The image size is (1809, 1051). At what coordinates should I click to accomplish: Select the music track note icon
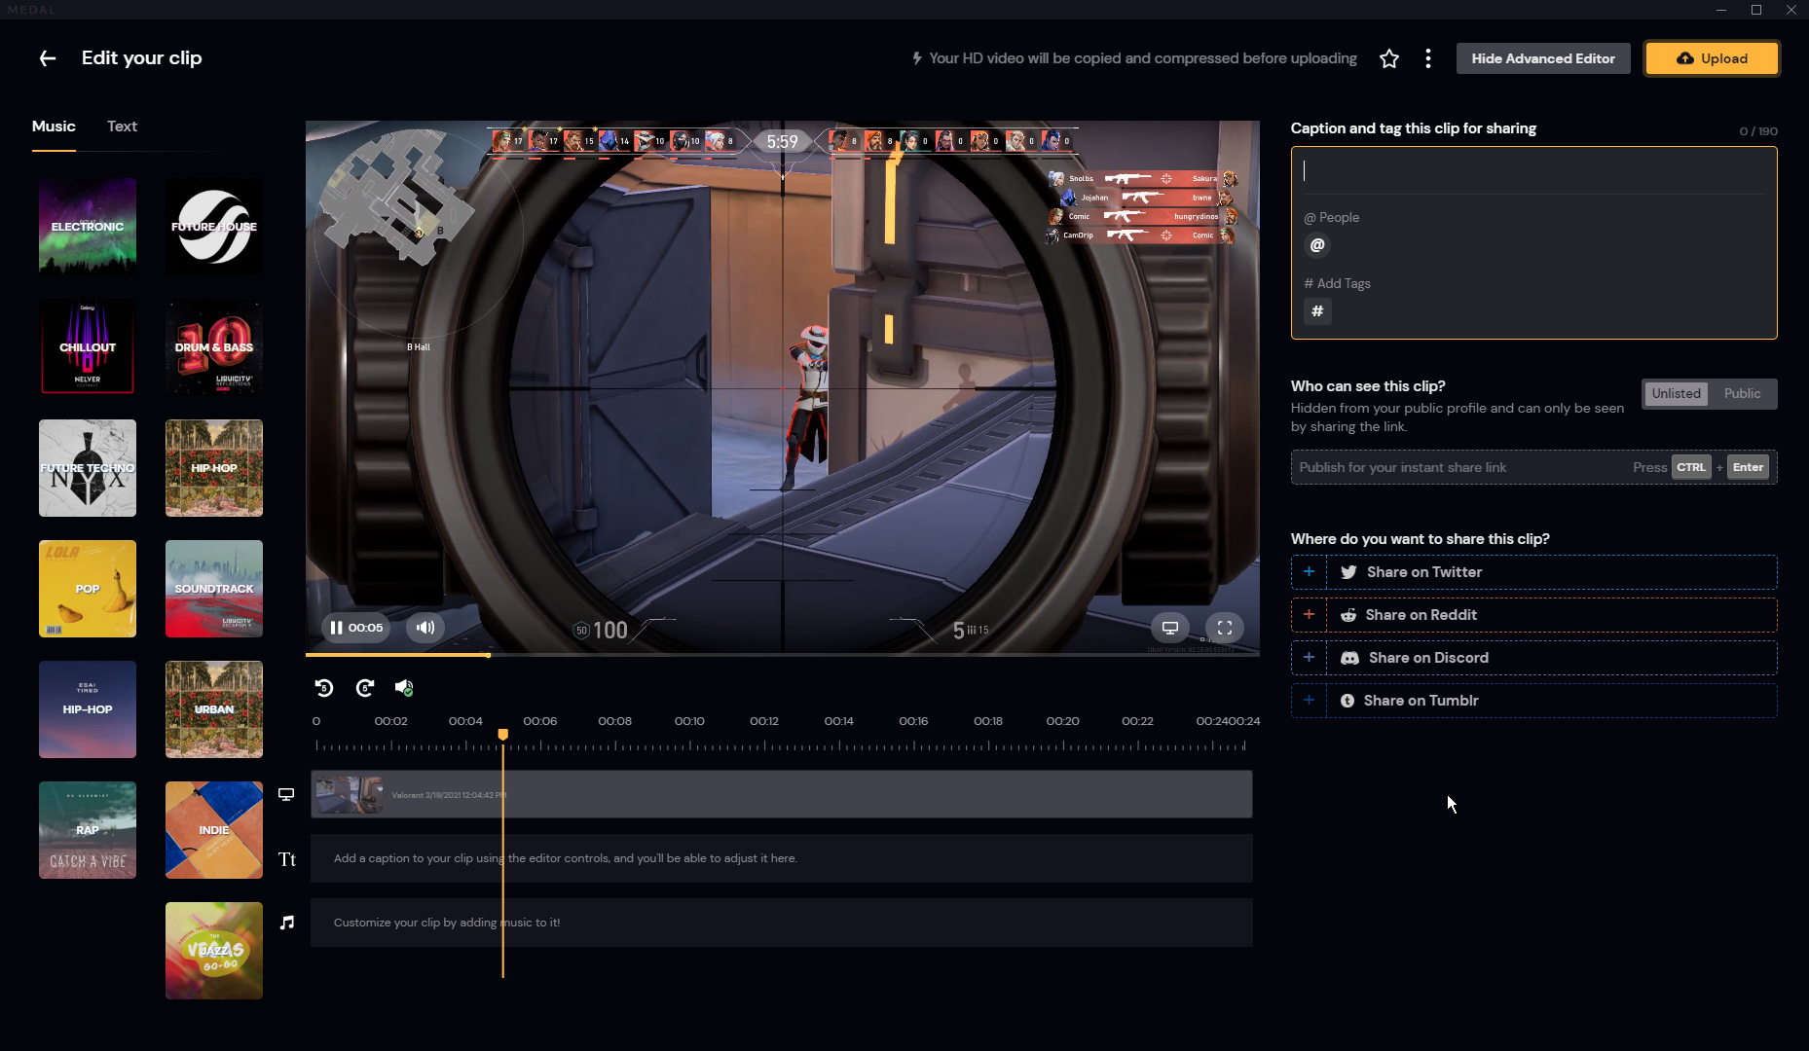(286, 923)
